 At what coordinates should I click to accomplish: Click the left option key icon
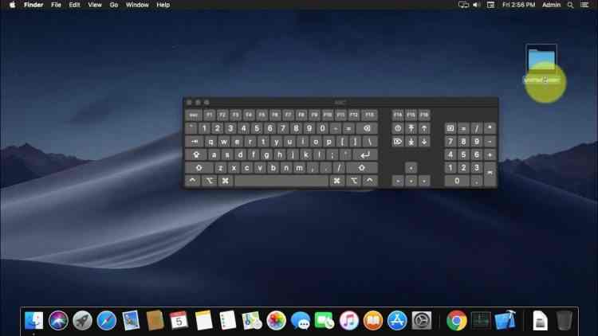[210, 181]
